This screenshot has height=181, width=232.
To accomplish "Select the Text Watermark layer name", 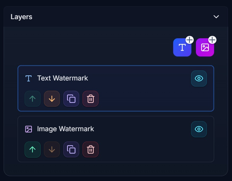I will (x=62, y=78).
